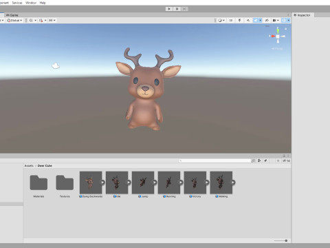
Task: Expand the Dying Backwards asset sub-items arrow
Action: pos(102,183)
